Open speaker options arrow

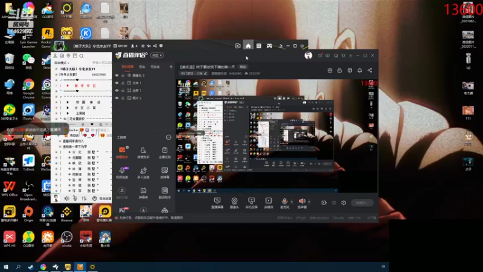[309, 202]
